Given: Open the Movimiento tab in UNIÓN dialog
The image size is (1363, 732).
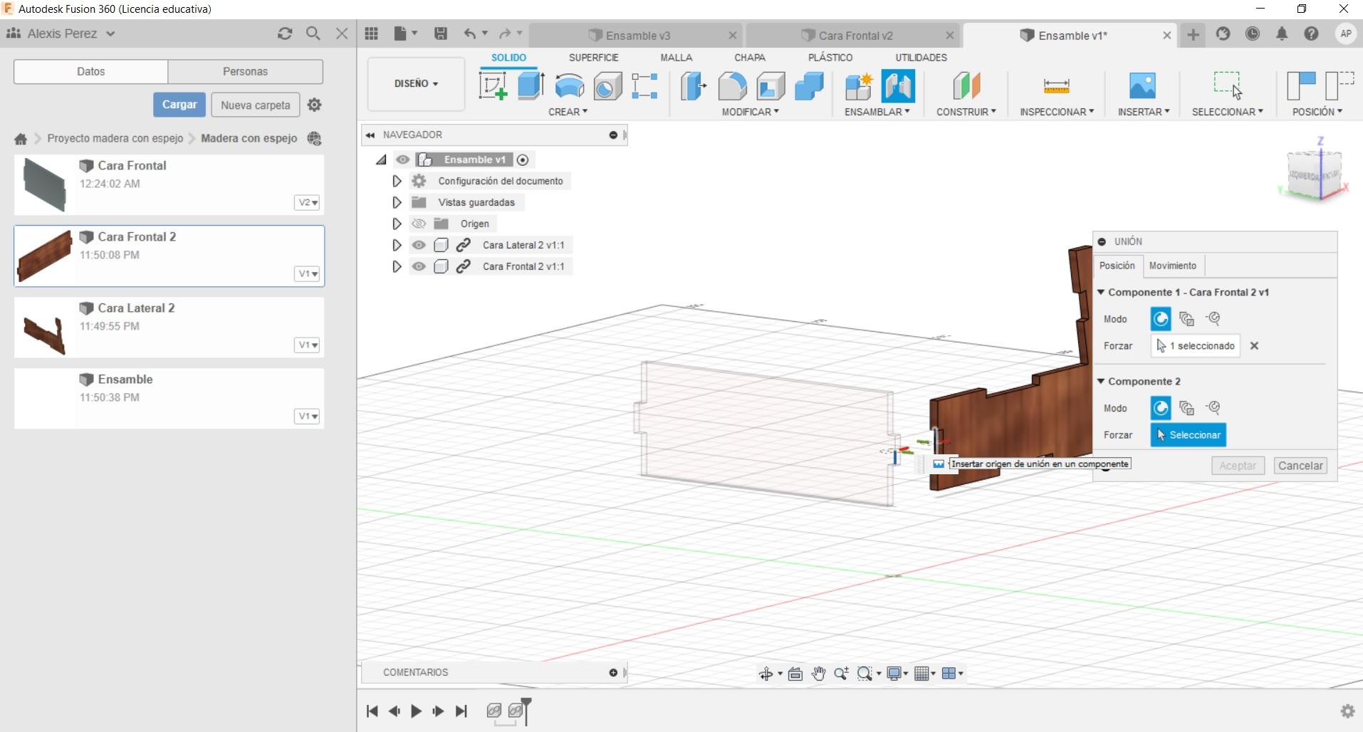Looking at the screenshot, I should 1172,266.
